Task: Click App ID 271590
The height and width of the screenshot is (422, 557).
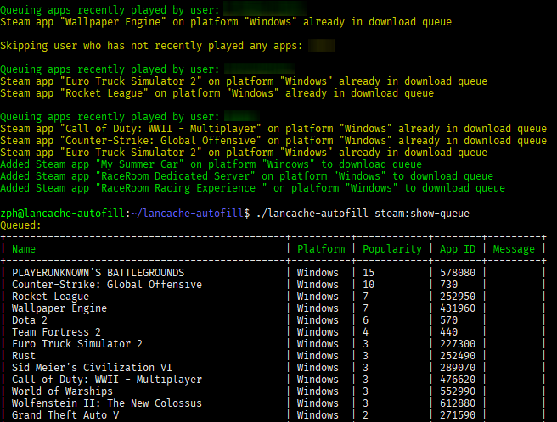Action: tap(458, 415)
